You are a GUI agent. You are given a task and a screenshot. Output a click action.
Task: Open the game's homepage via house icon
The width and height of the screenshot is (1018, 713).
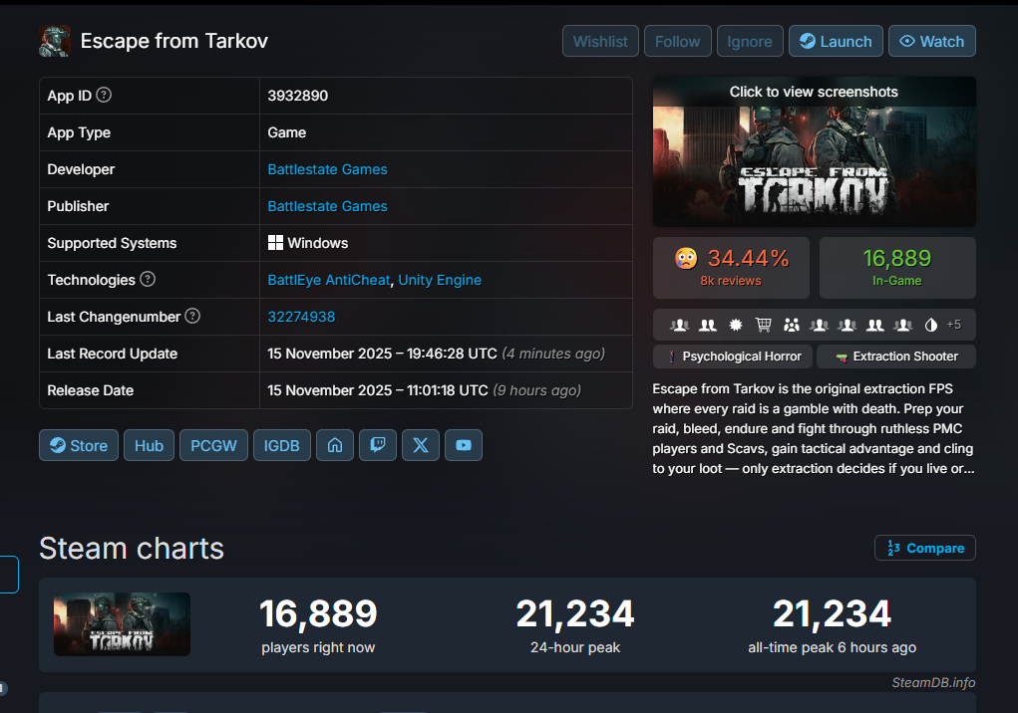point(335,445)
